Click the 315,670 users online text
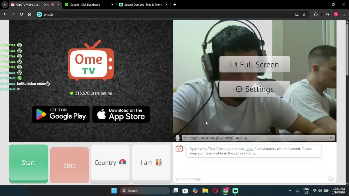349x196 pixels. tap(93, 93)
